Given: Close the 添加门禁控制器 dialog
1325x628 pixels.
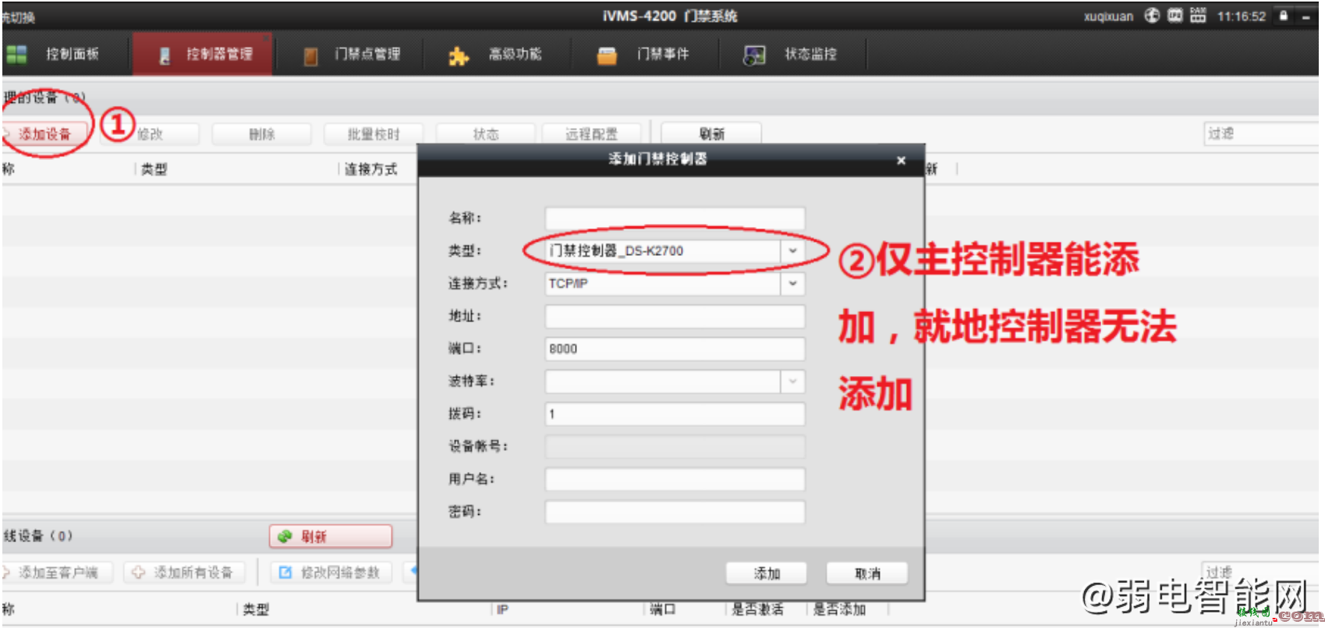Looking at the screenshot, I should pyautogui.click(x=901, y=160).
